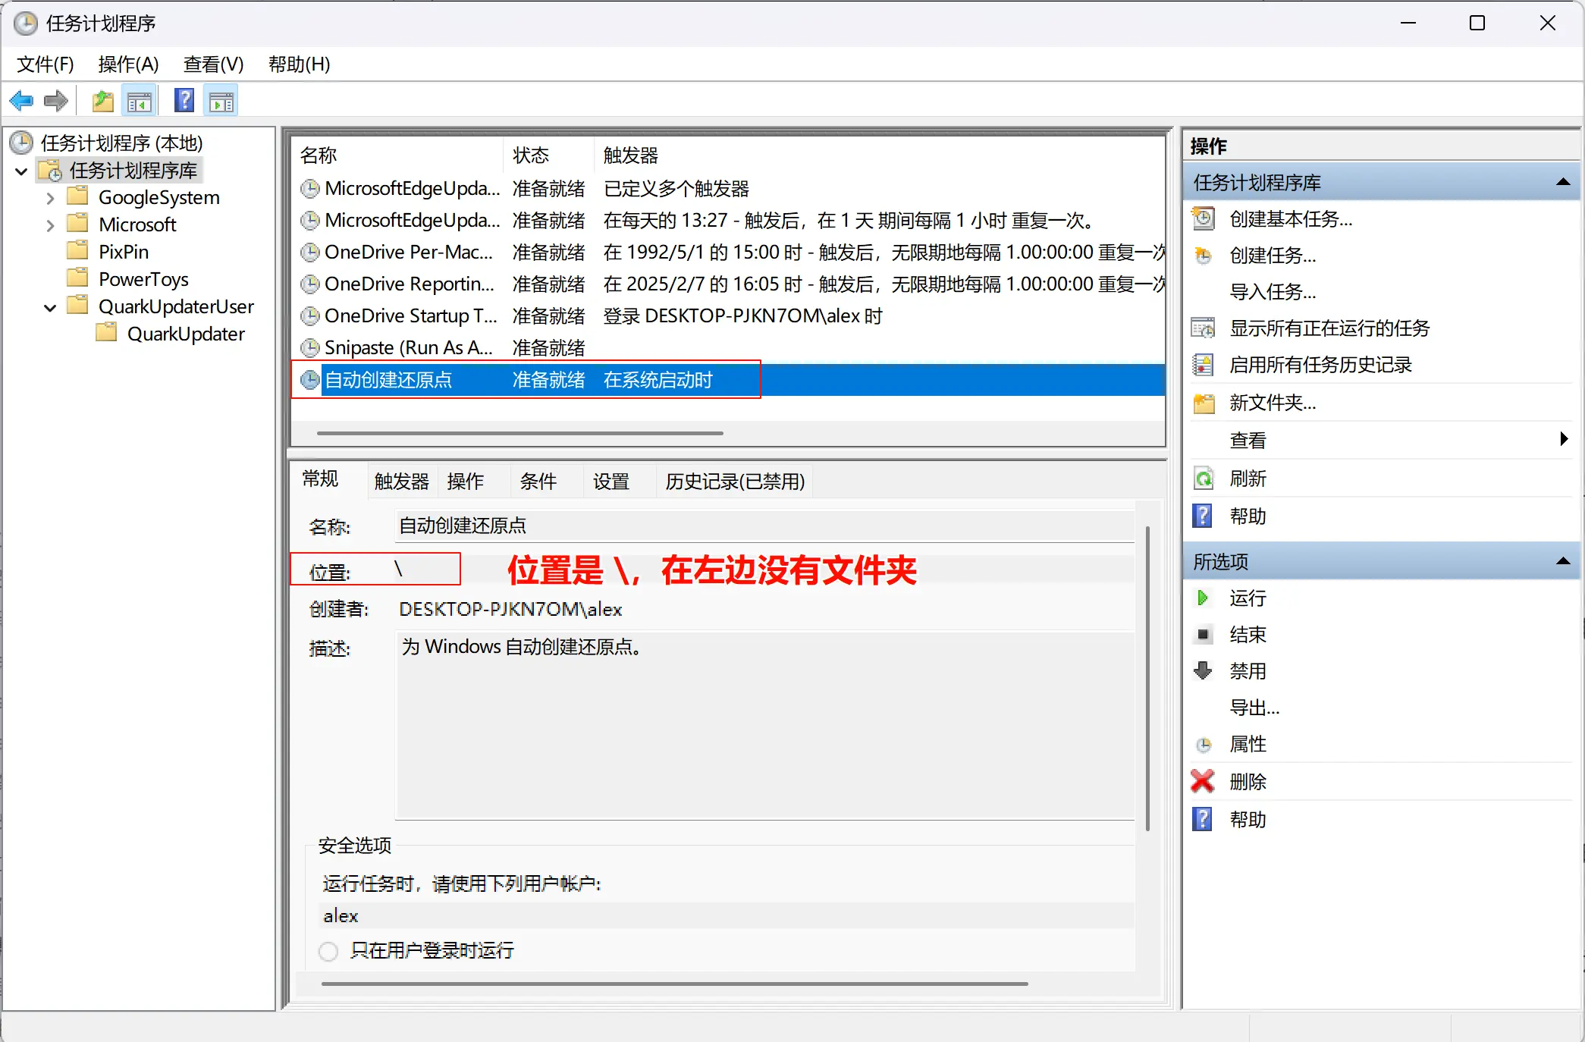Screen dimensions: 1585x1042
Task: Click the red X delete icon
Action: pyautogui.click(x=1203, y=781)
